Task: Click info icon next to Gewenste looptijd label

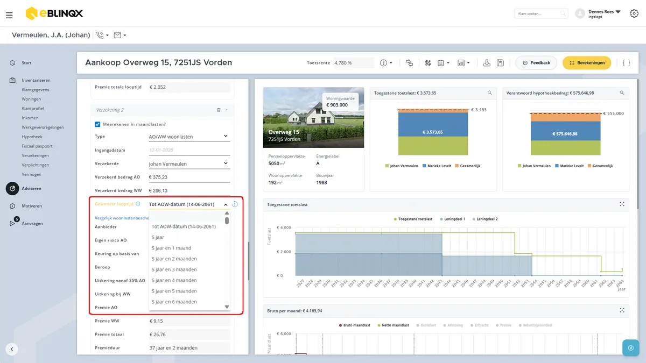Action: click(x=138, y=204)
